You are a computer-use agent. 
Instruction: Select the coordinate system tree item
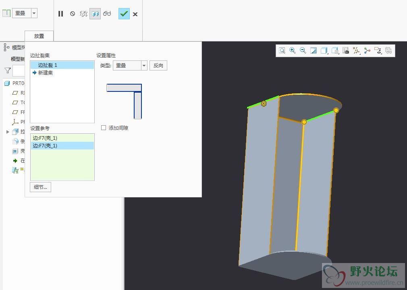18,122
